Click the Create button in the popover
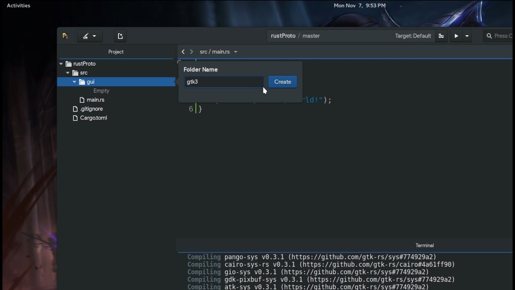The image size is (515, 290). 282,82
